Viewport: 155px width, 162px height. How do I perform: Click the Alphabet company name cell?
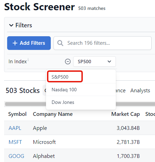pyautogui.click(x=44, y=156)
